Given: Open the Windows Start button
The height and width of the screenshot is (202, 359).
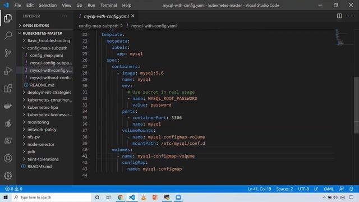Looking at the screenshot, I should tap(6, 197).
